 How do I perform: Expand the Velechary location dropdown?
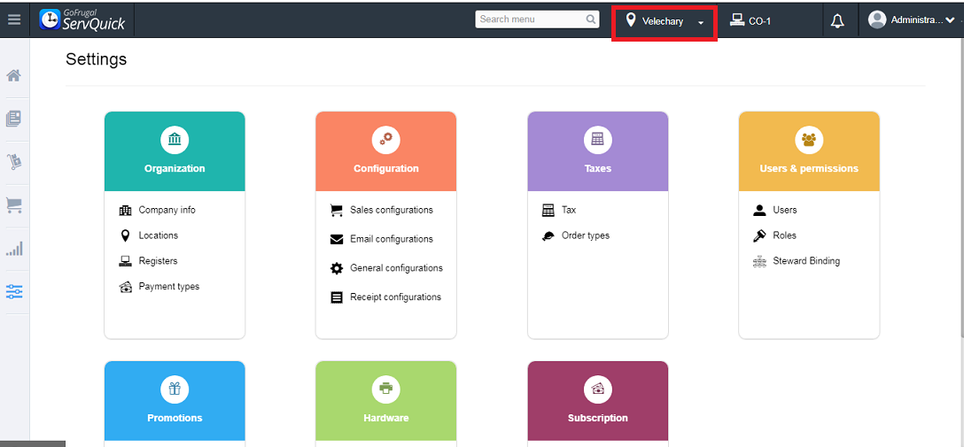coord(665,20)
